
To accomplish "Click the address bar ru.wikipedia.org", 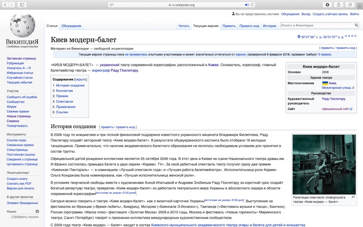I will (182, 5).
